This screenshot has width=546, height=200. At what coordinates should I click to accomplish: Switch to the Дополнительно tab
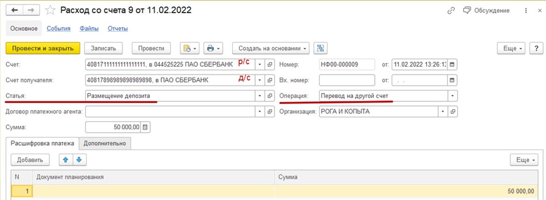(105, 143)
